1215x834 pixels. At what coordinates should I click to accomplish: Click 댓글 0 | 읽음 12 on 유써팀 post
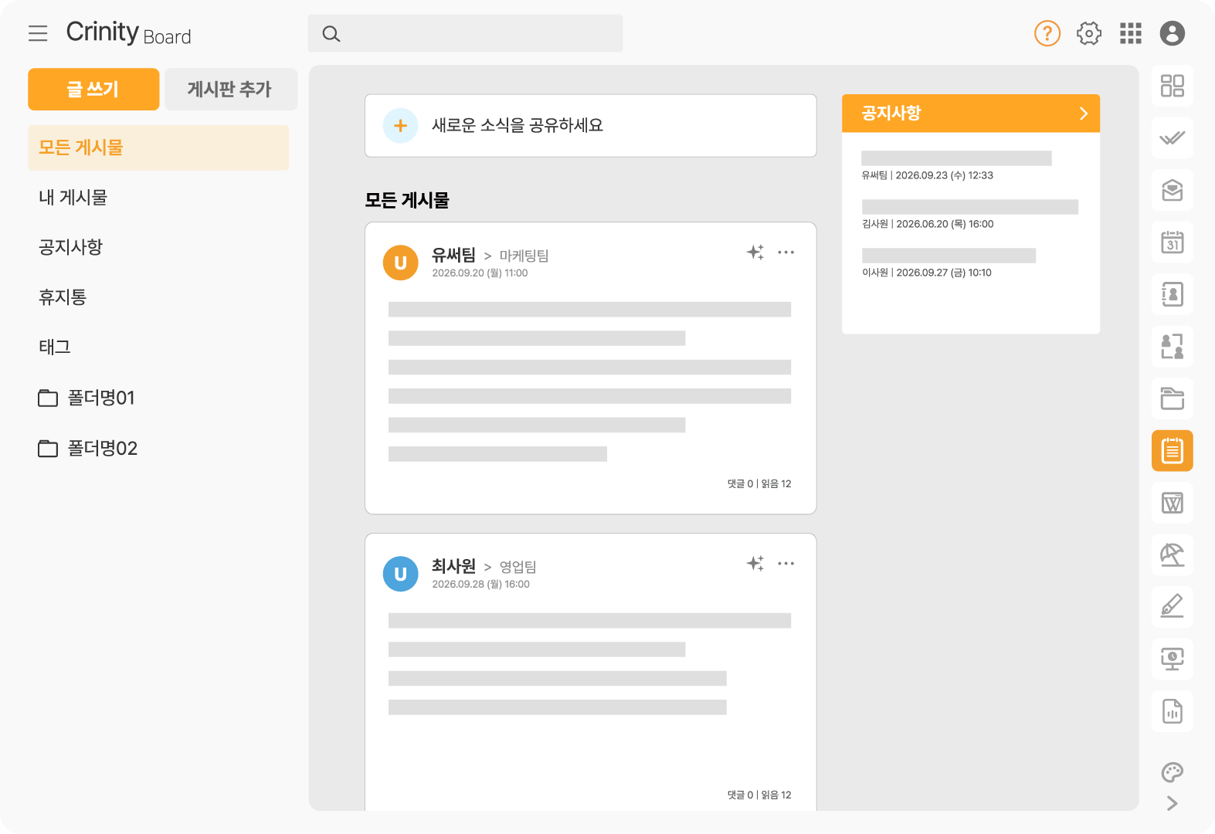point(759,484)
